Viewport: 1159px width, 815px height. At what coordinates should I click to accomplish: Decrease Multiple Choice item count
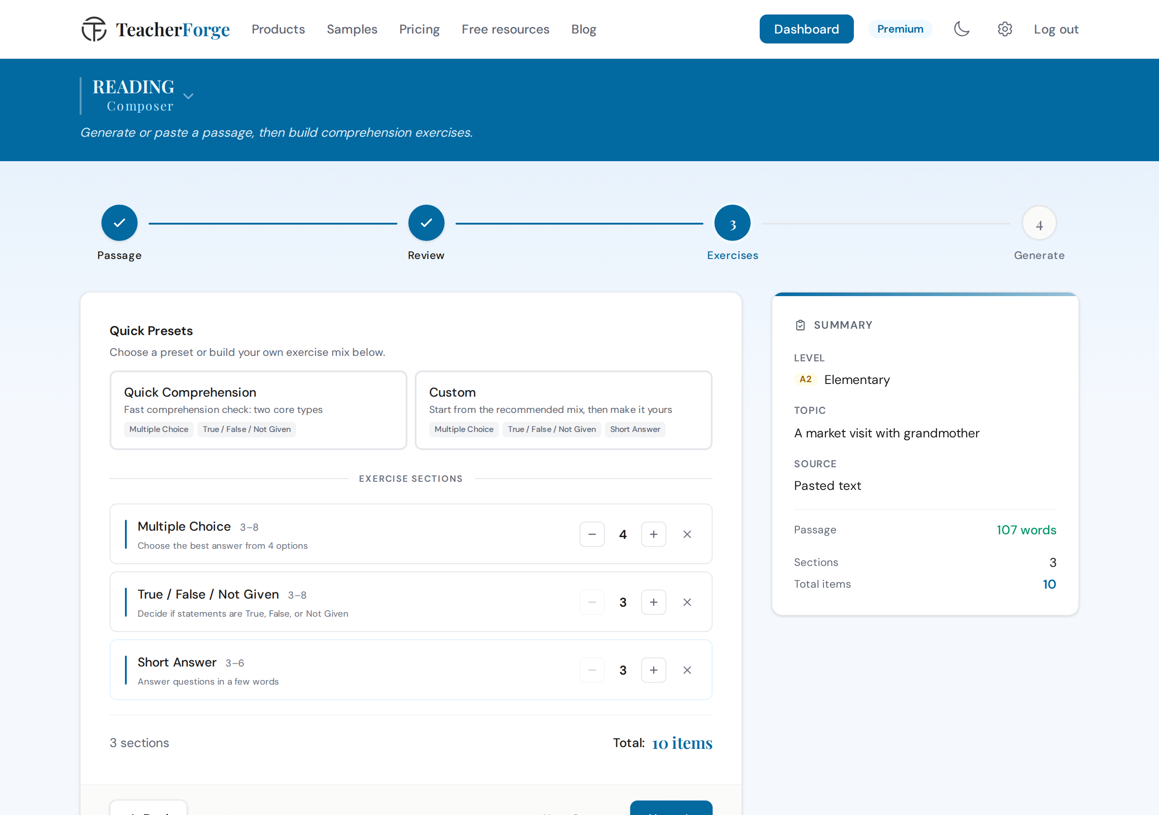pyautogui.click(x=592, y=534)
